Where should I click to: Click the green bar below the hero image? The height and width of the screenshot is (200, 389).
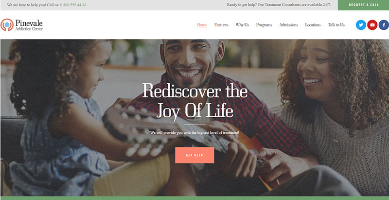coord(194,198)
